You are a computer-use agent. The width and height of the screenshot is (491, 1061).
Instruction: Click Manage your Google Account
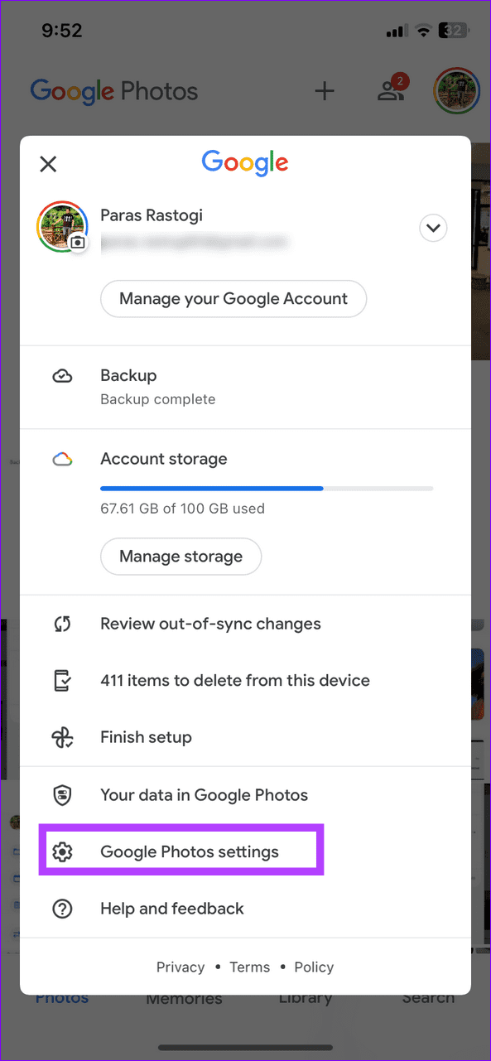pyautogui.click(x=233, y=299)
